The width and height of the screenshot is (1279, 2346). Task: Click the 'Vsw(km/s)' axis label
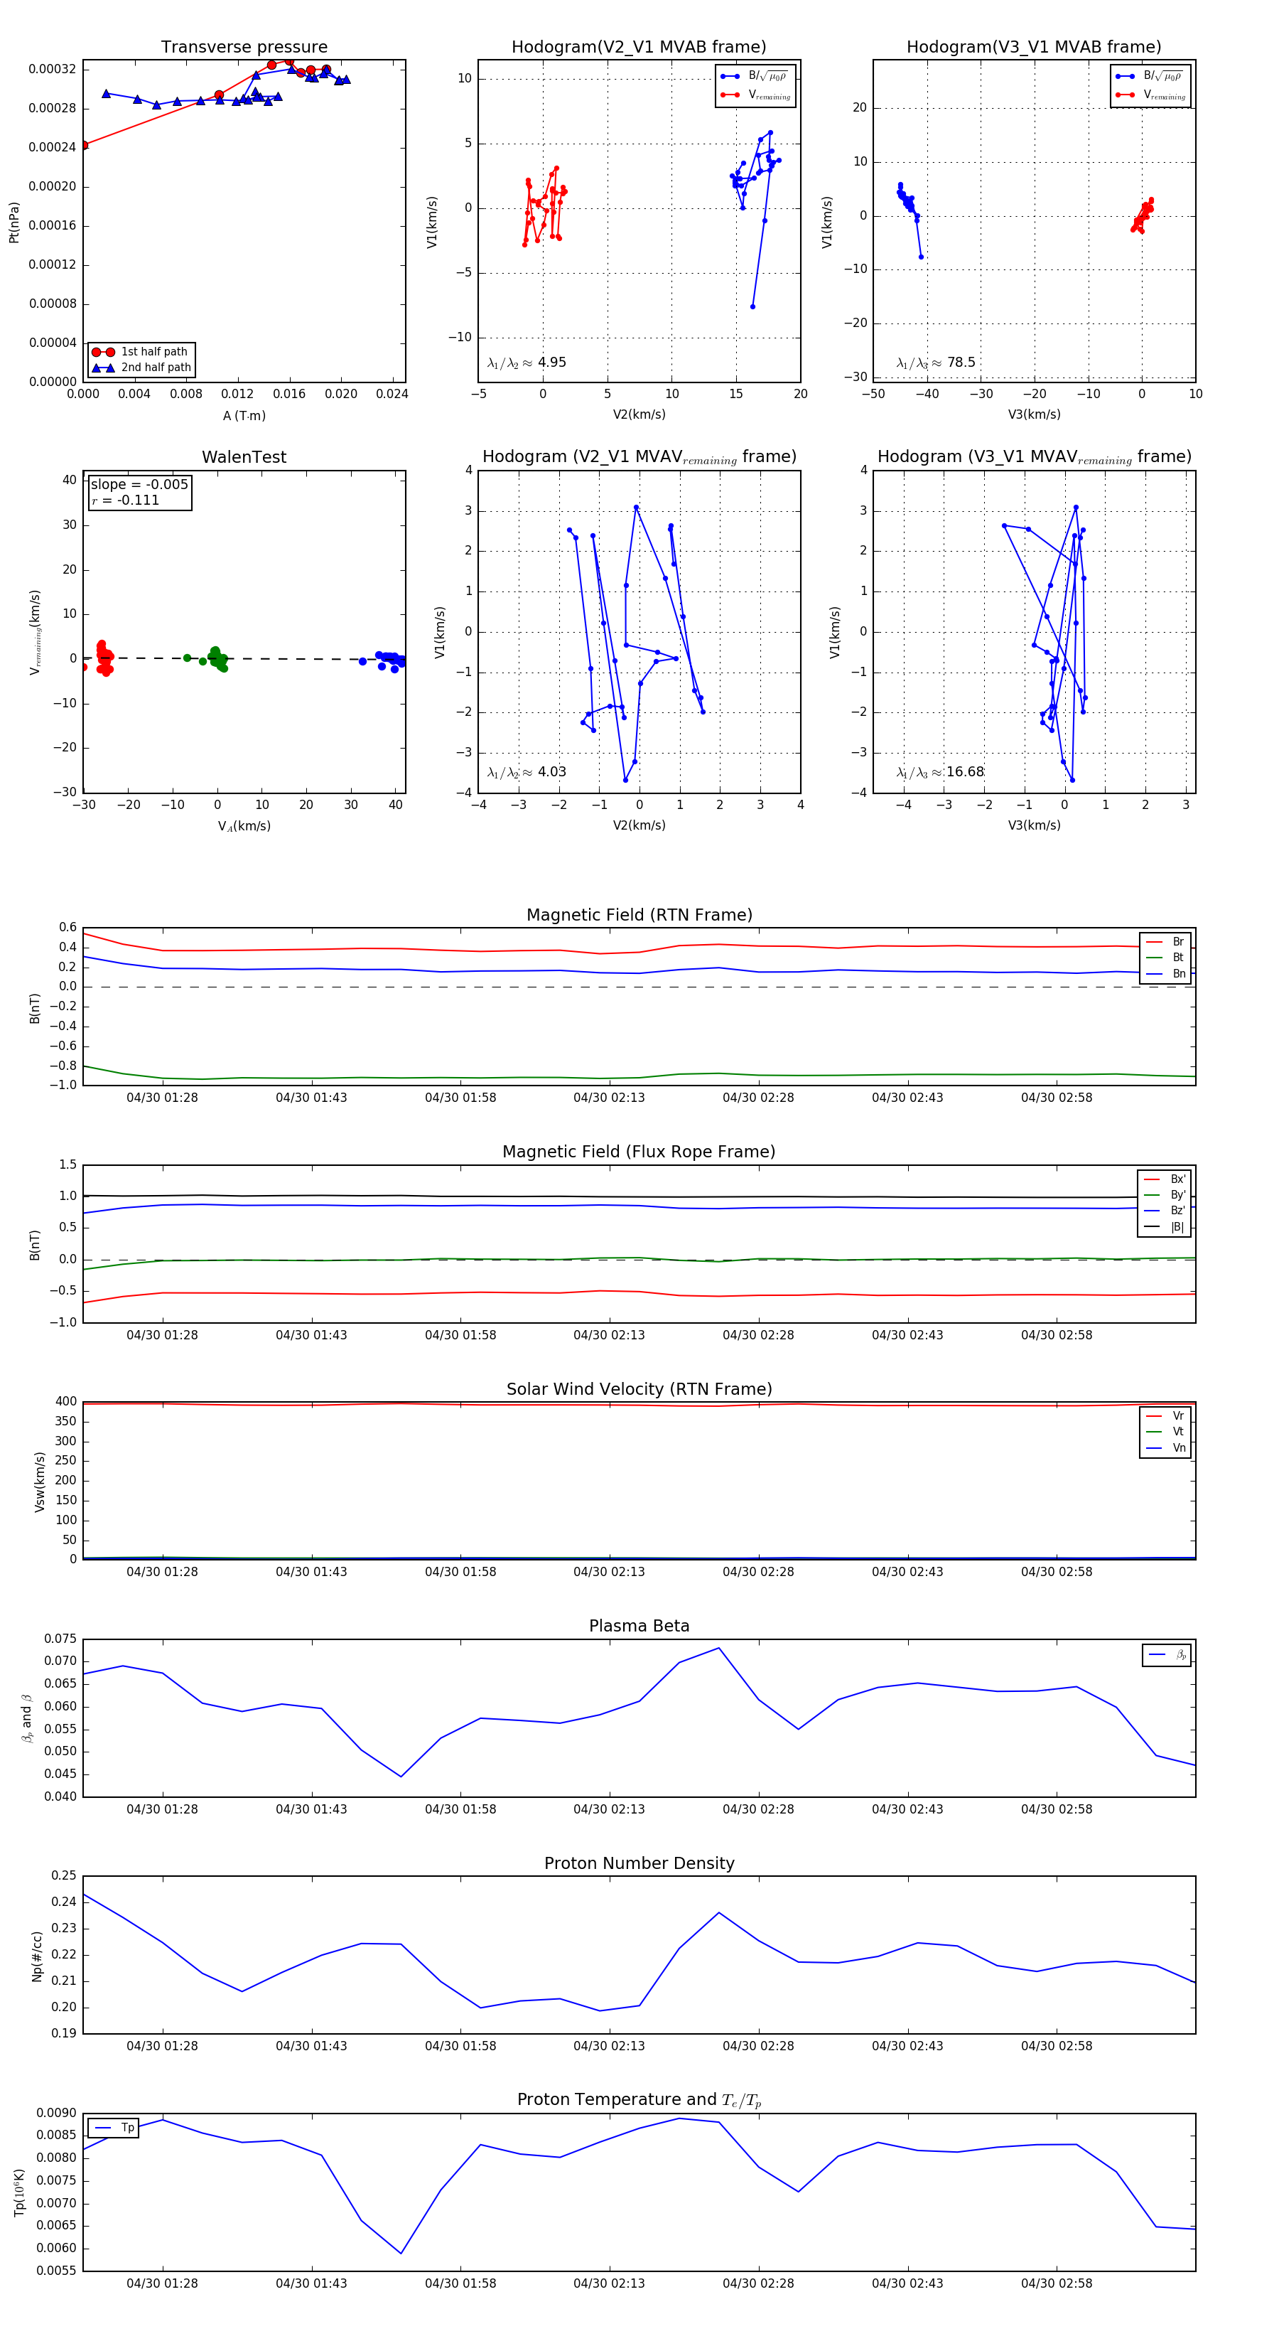(39, 1483)
